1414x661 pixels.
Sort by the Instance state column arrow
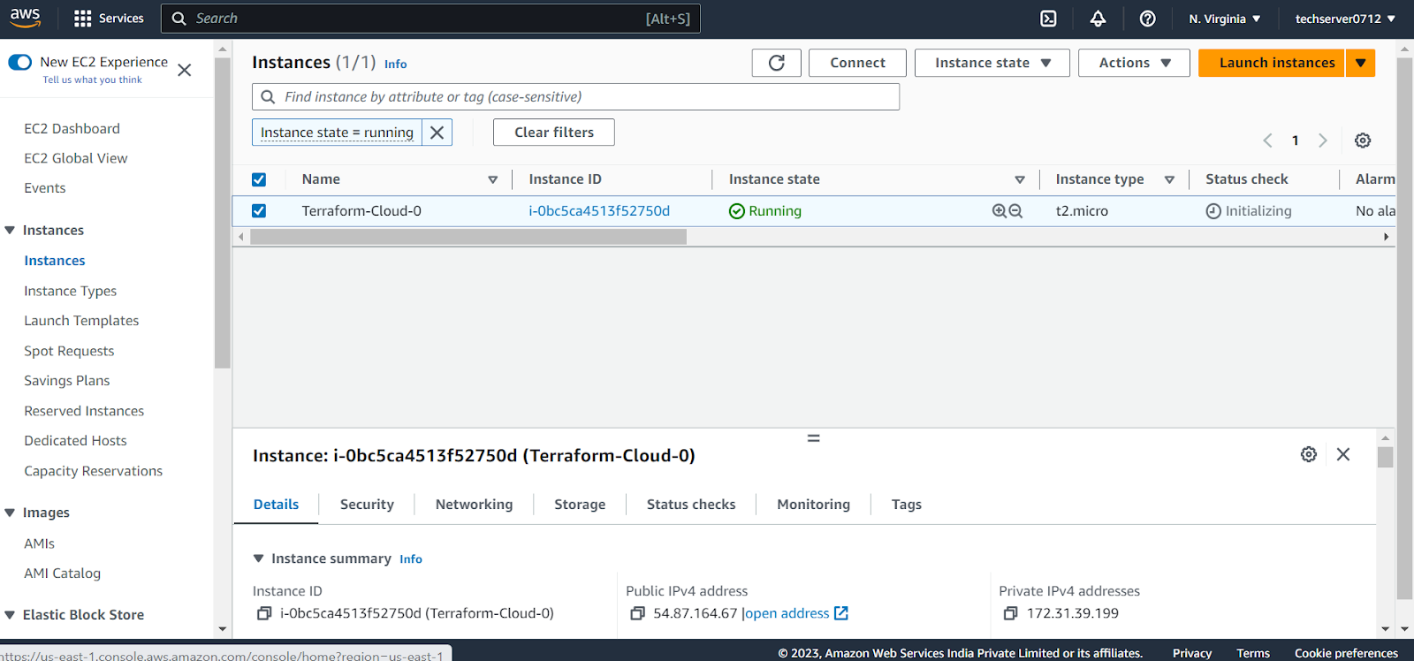coord(1020,179)
